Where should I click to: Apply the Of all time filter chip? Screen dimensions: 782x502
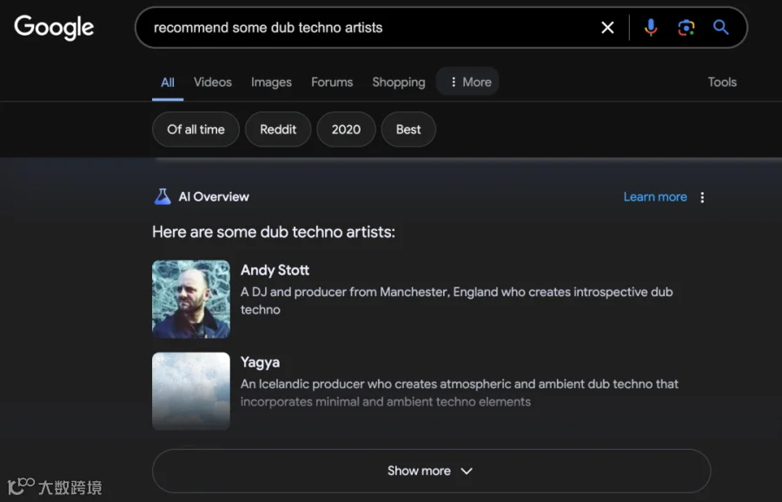point(196,129)
